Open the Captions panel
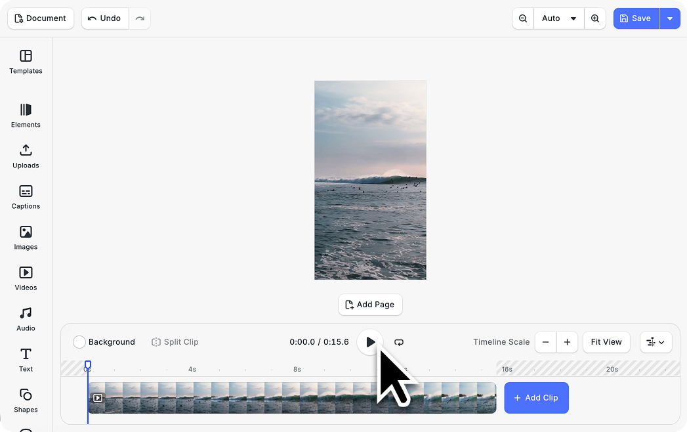This screenshot has height=432, width=687. (26, 197)
